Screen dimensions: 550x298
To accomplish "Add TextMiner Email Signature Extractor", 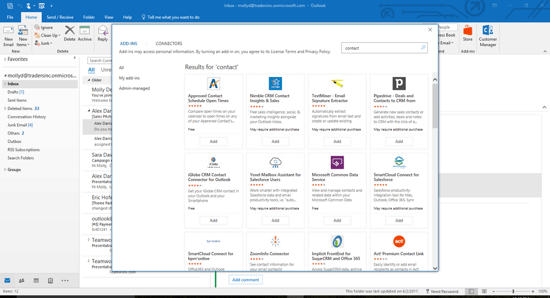I will (x=337, y=141).
